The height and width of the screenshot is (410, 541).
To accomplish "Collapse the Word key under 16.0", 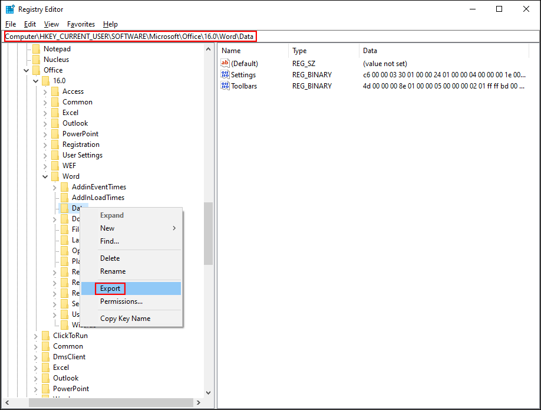I will pos(45,176).
